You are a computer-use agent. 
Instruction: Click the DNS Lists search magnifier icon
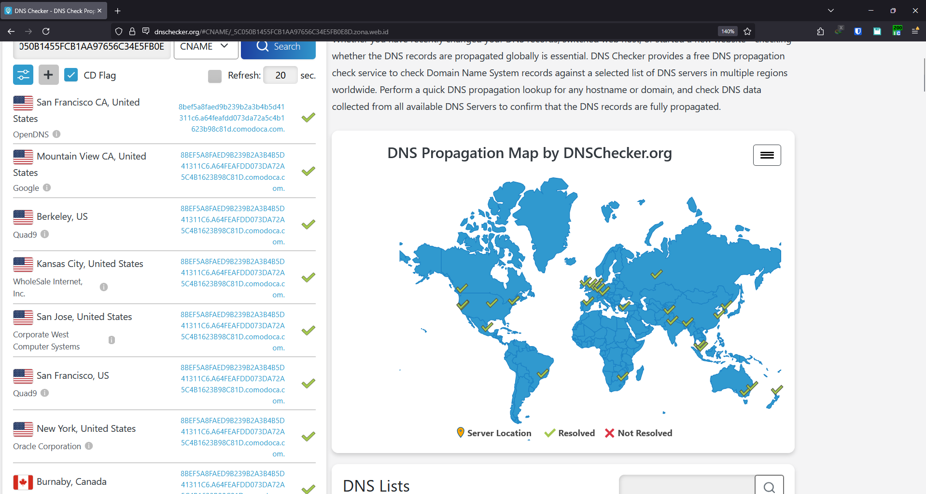[x=769, y=486]
